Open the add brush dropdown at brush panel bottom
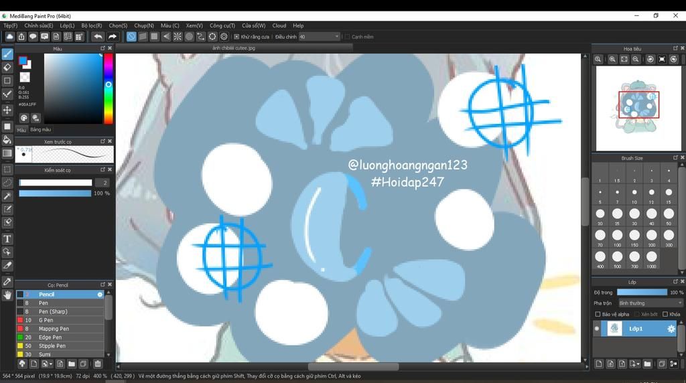The image size is (686, 383). click(x=51, y=364)
